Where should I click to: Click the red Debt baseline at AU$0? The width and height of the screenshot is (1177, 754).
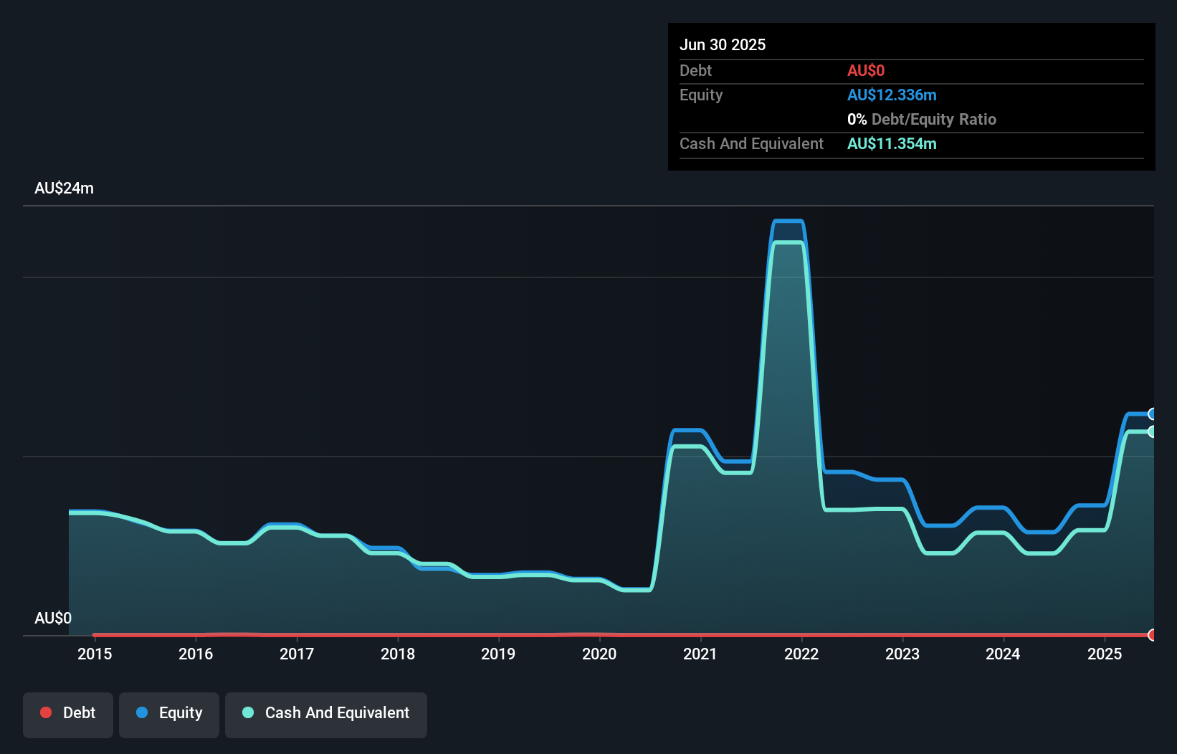coord(573,635)
